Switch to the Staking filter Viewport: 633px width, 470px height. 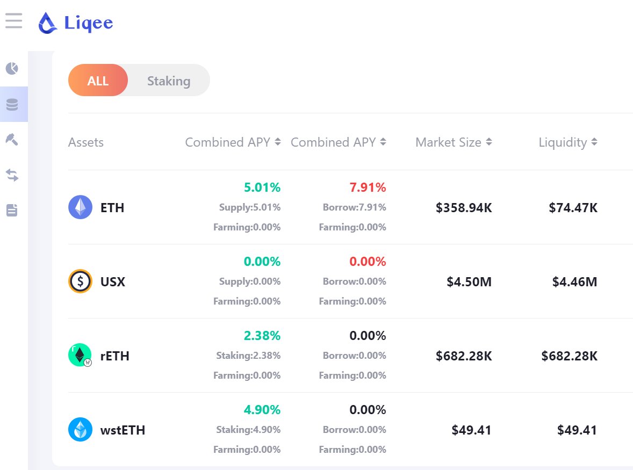[169, 81]
